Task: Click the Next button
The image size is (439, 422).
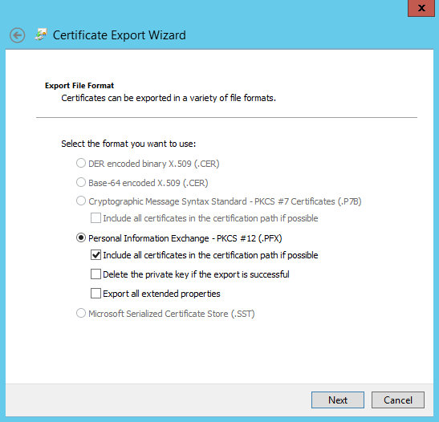Action: click(338, 400)
